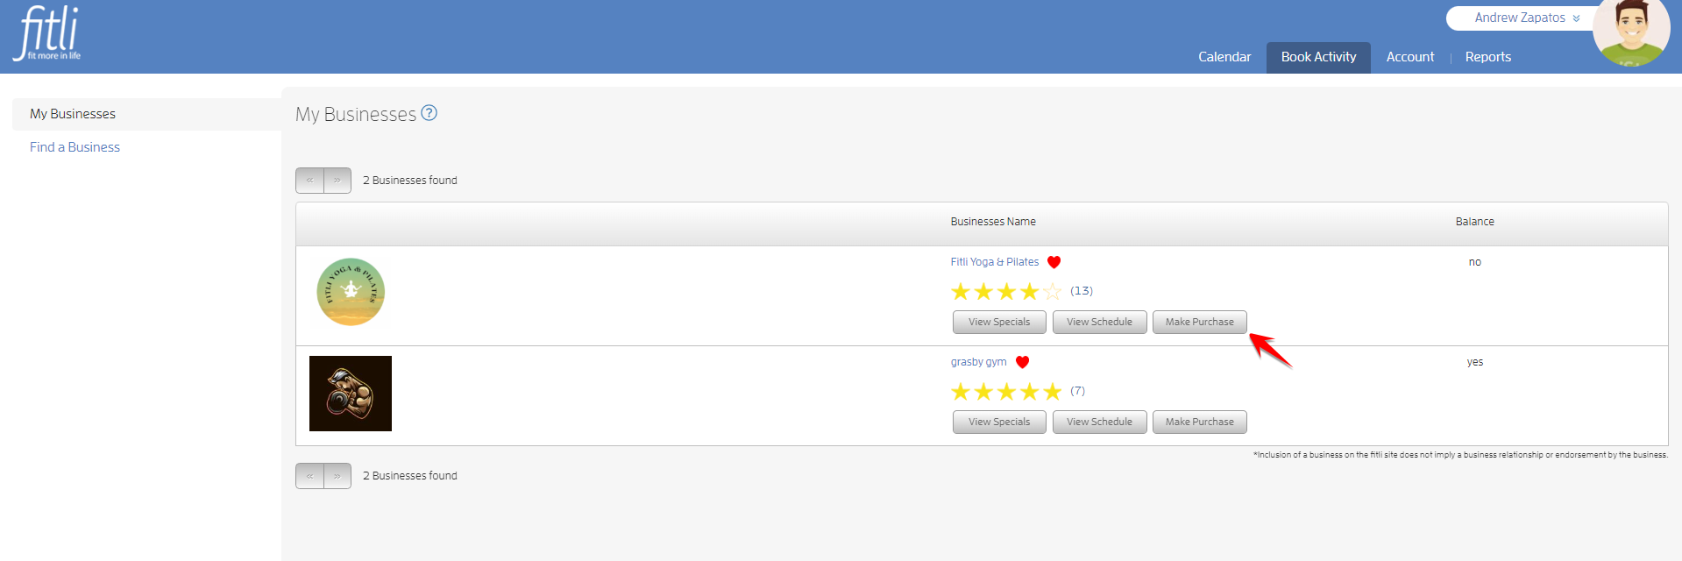Open the Calendar tab
This screenshot has height=561, width=1682.
point(1224,57)
